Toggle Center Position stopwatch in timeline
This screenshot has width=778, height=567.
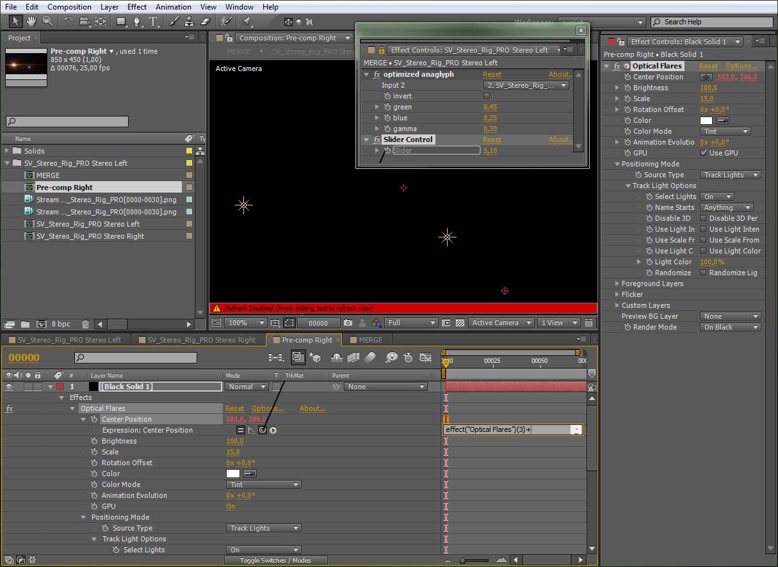tap(94, 419)
